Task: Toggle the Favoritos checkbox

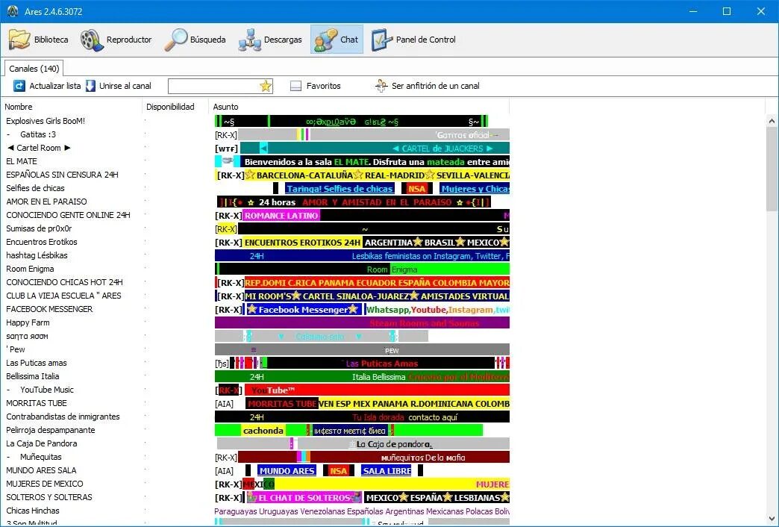Action: tap(295, 86)
